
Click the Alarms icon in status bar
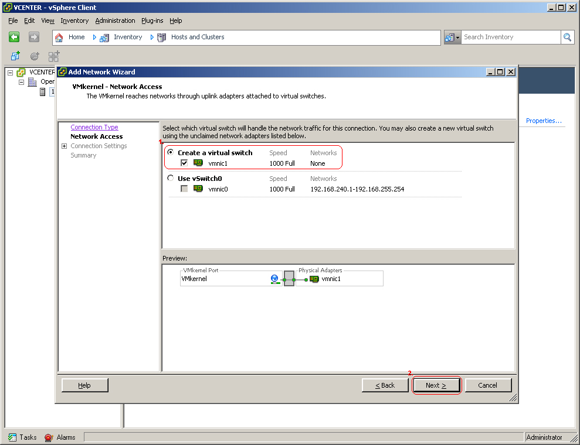coord(49,437)
